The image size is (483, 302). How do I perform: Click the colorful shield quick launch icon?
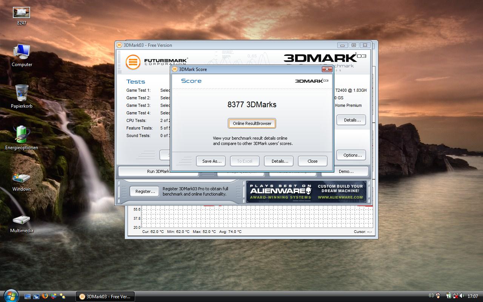pos(54,296)
